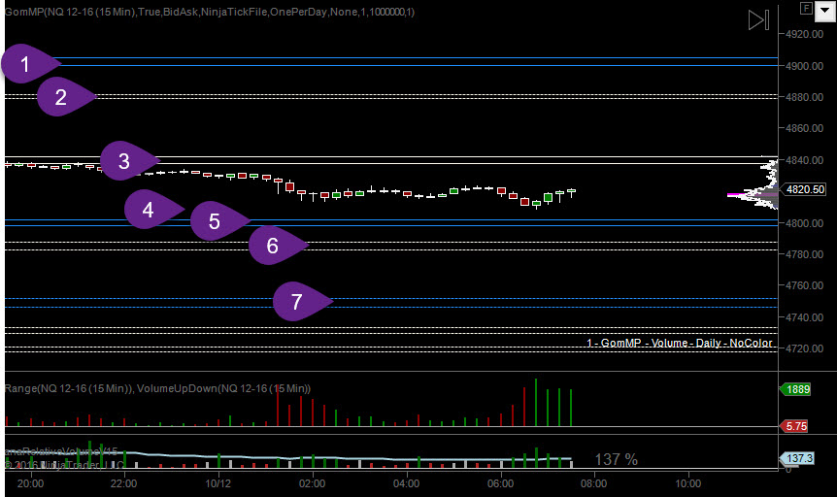
Task: Click the 4760.00 price axis label
Action: [x=804, y=285]
